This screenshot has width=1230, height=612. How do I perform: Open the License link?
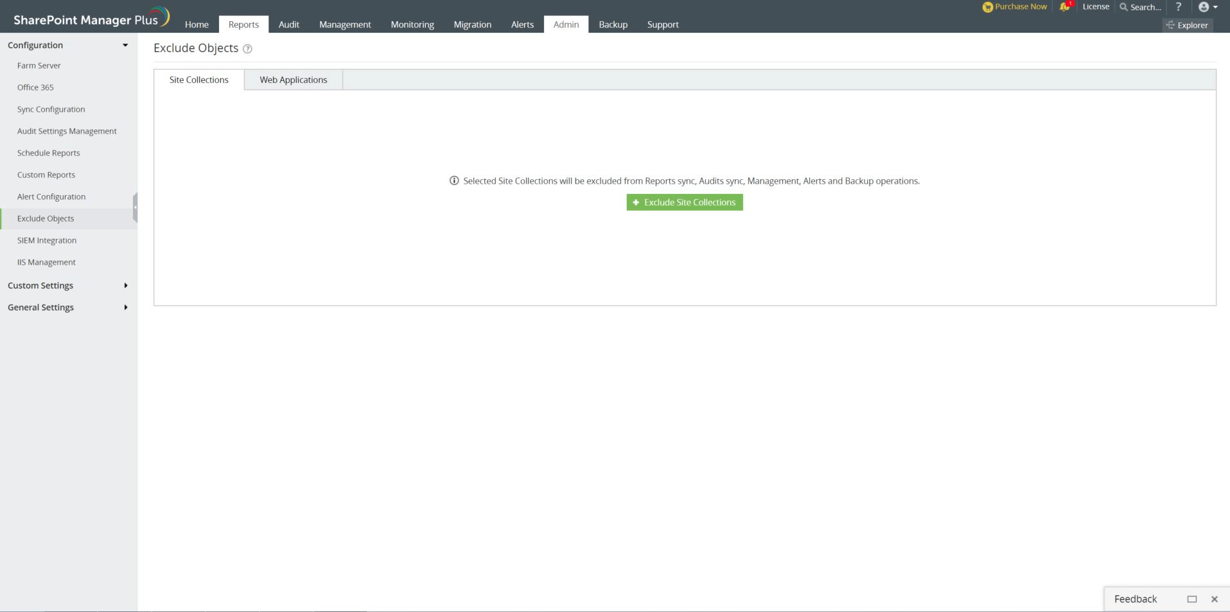[x=1096, y=6]
